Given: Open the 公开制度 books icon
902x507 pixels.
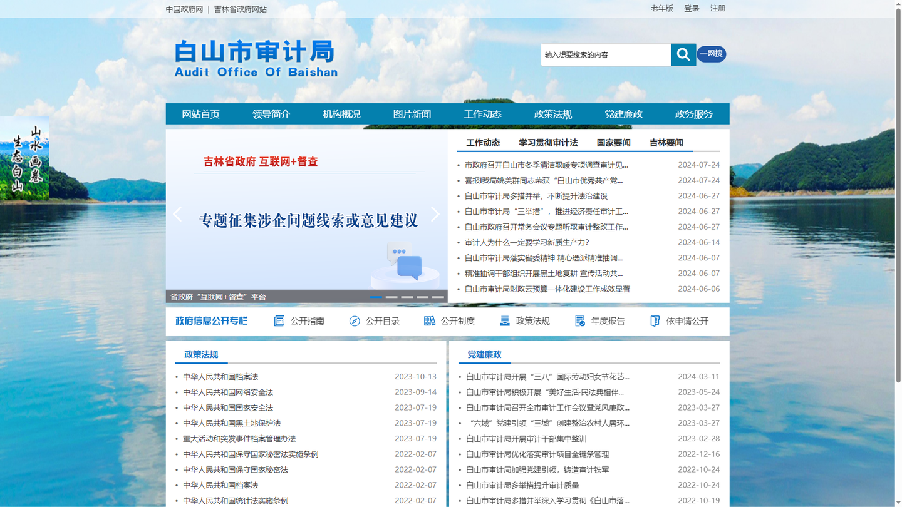Looking at the screenshot, I should (x=430, y=321).
